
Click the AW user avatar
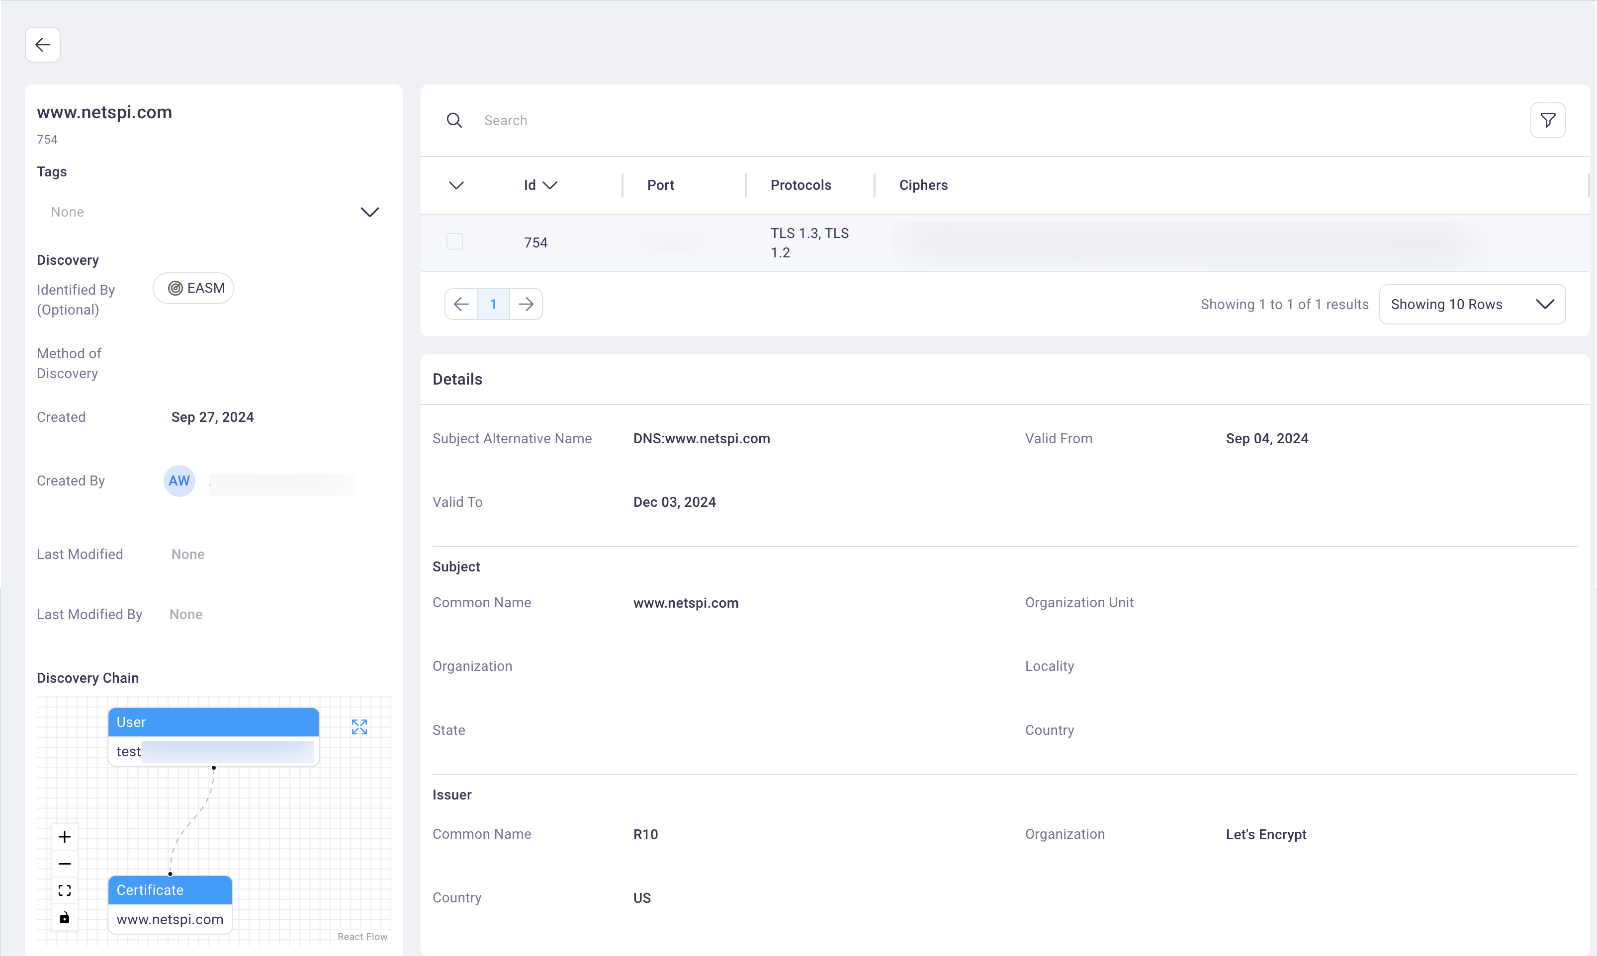[x=179, y=481]
